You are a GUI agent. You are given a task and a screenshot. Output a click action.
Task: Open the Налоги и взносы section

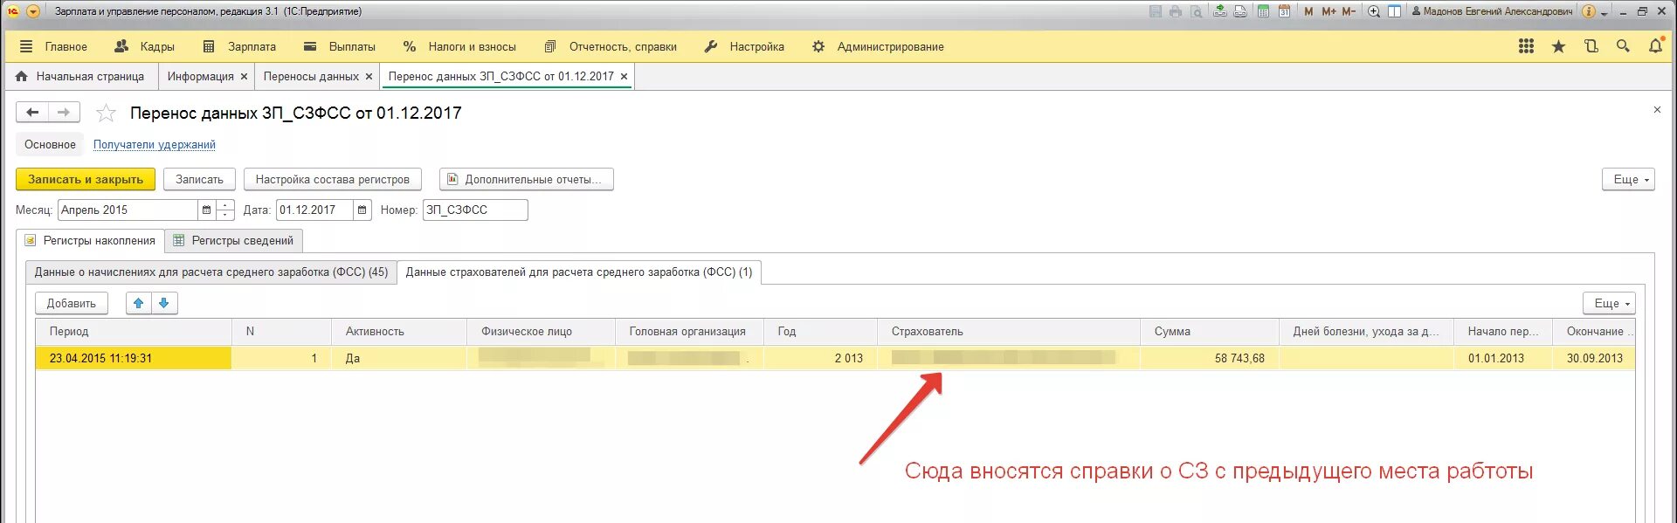point(460,46)
